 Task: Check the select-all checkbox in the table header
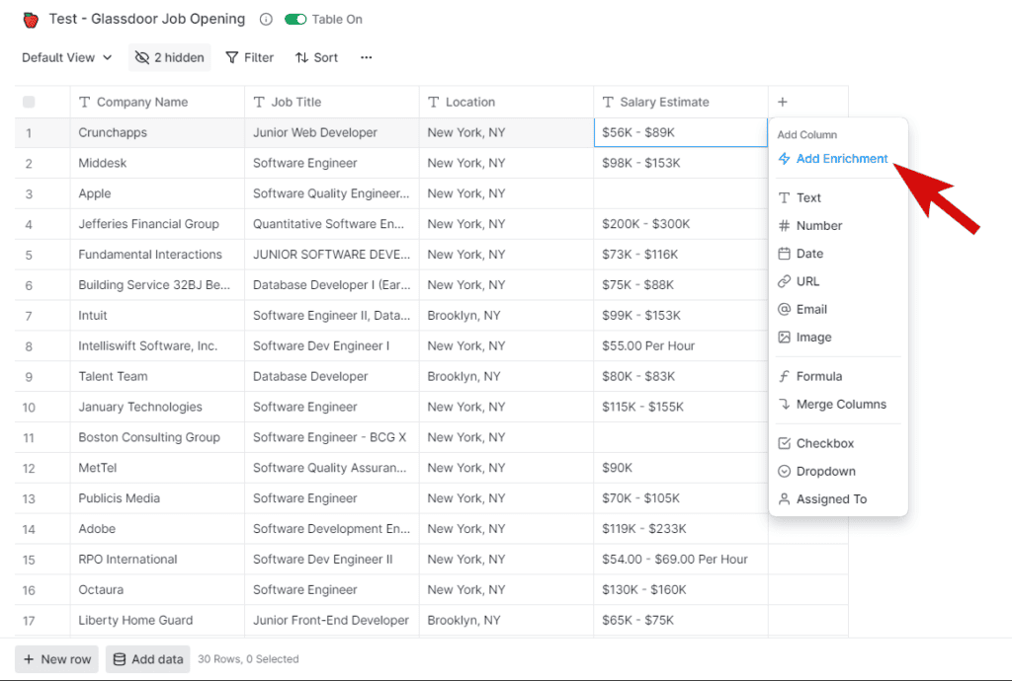tap(29, 101)
